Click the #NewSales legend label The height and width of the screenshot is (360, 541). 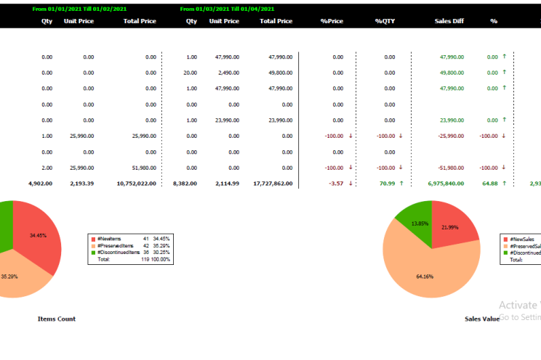(522, 239)
